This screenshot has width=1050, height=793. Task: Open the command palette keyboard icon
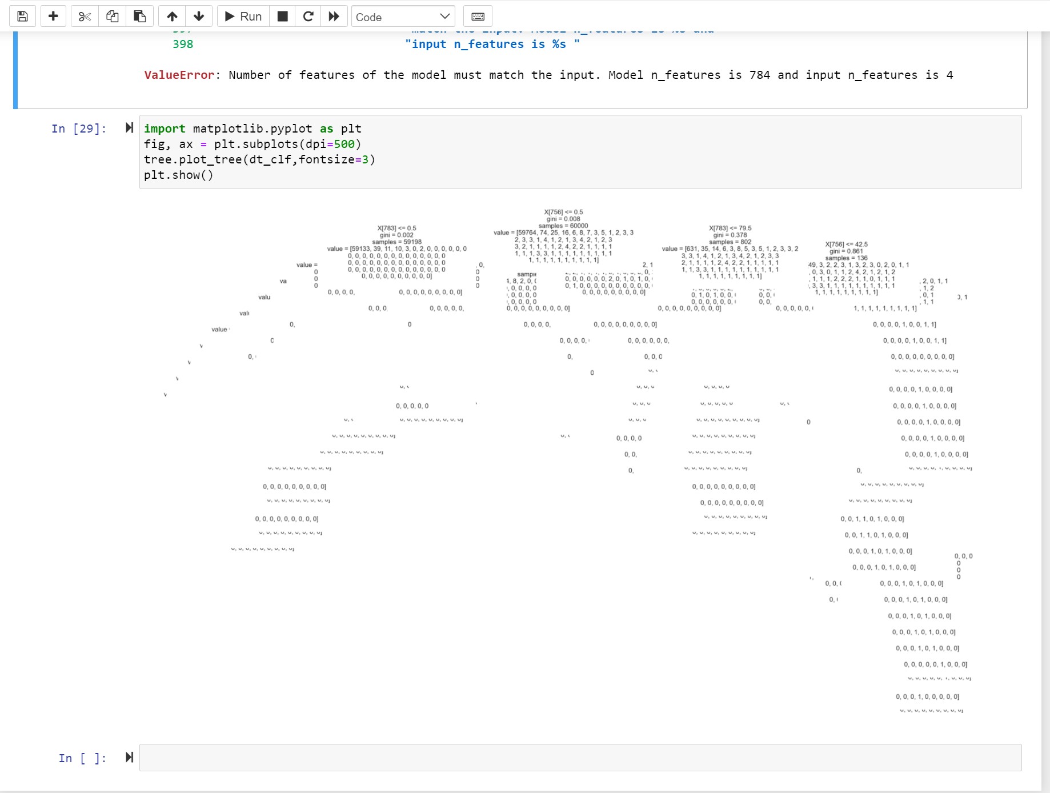pyautogui.click(x=478, y=16)
